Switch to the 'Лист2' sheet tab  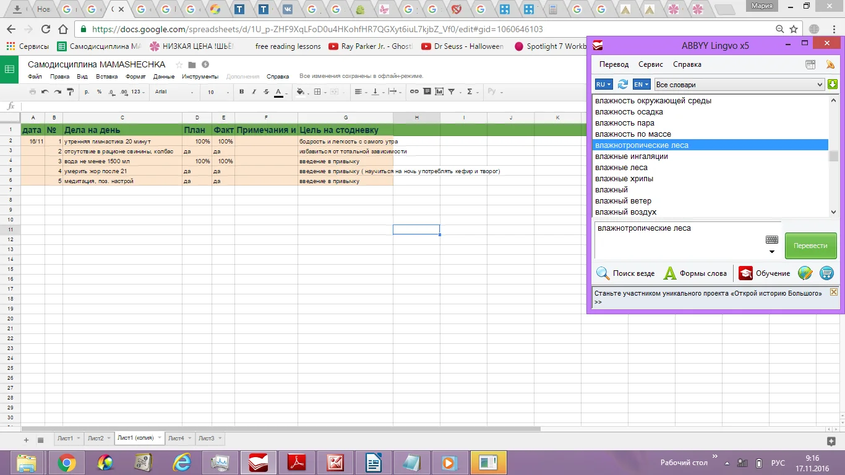point(96,439)
